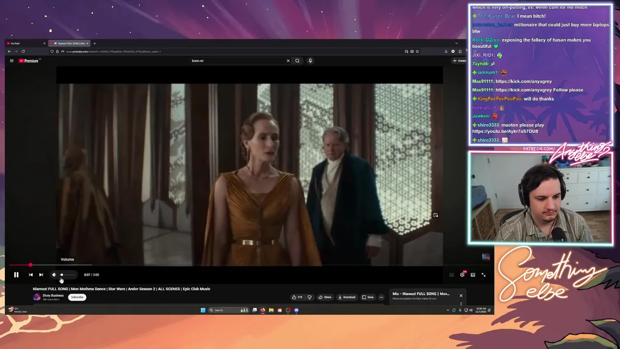The image size is (620, 349).
Task: Open the weather widget on the taskbar
Action: pyautogui.click(x=17, y=310)
